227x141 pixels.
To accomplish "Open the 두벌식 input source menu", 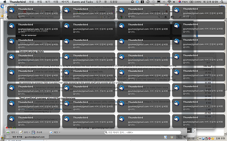I will click(183, 2).
